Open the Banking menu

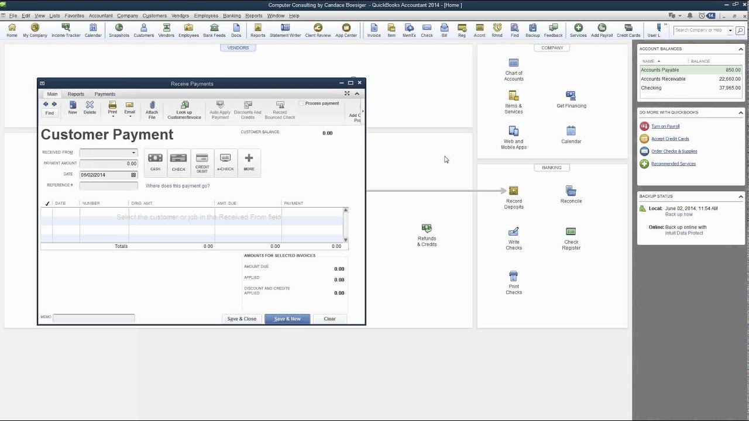coord(232,16)
